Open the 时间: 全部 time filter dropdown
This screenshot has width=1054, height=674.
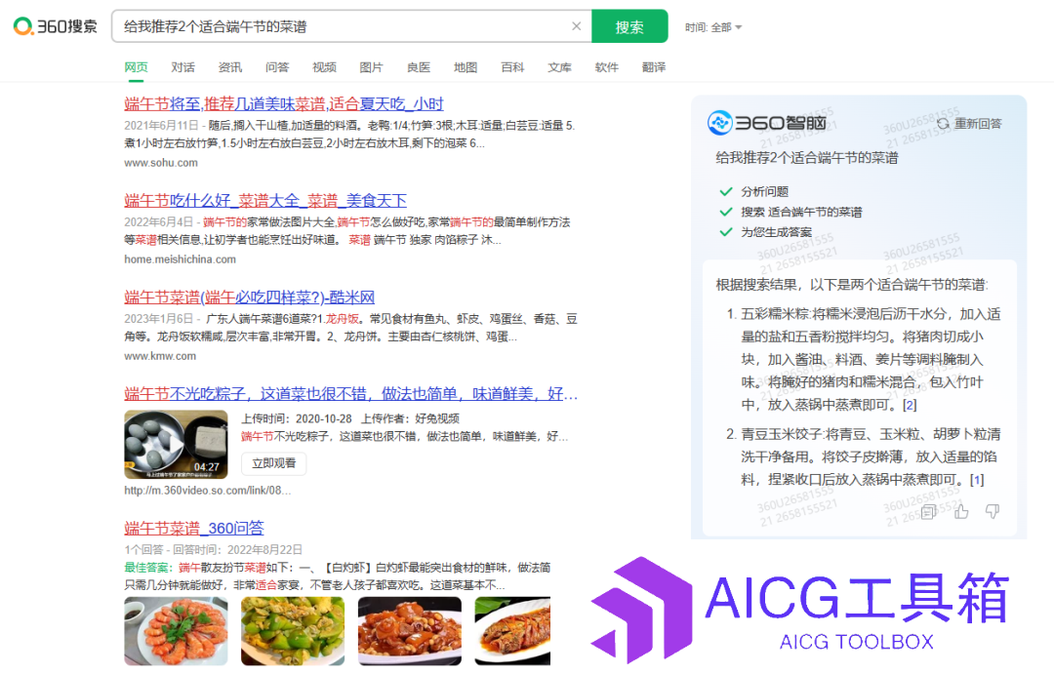point(713,27)
